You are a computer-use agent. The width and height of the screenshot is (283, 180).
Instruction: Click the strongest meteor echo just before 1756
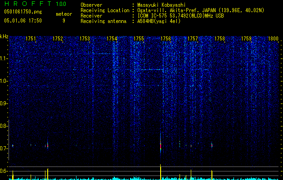point(161,144)
